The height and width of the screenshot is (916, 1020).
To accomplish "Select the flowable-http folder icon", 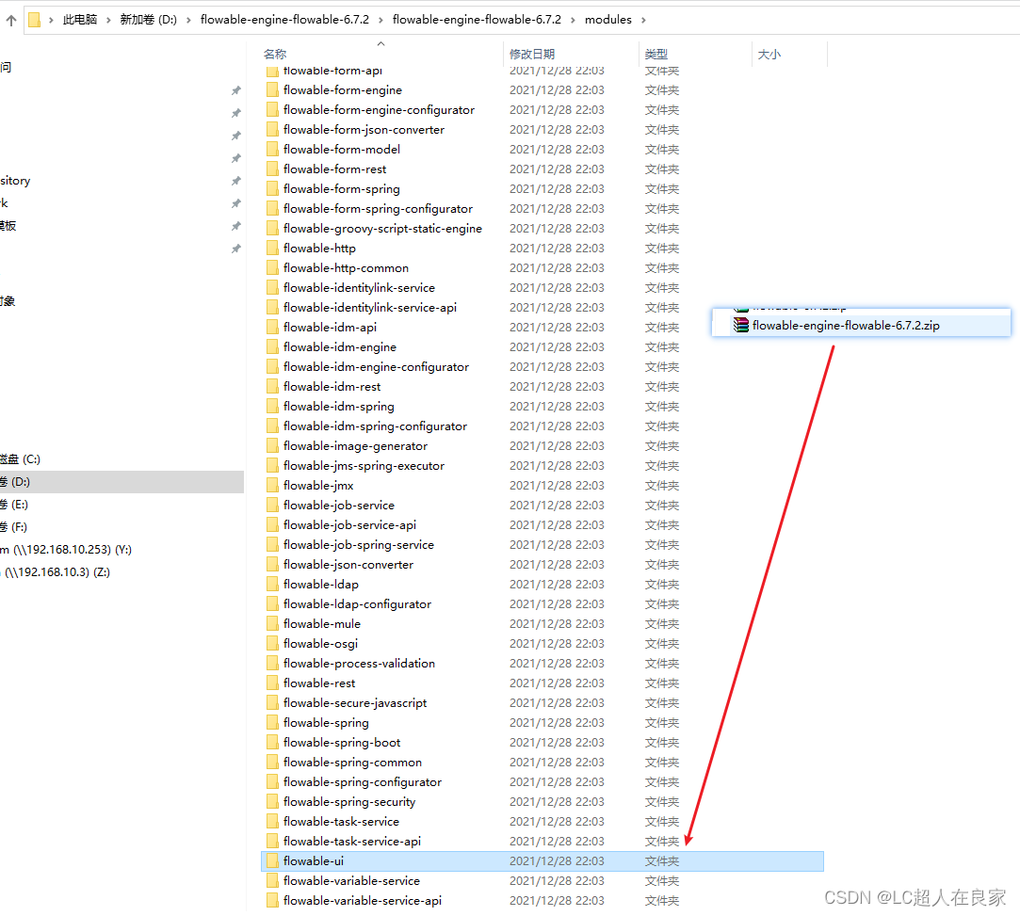I will pyautogui.click(x=272, y=249).
